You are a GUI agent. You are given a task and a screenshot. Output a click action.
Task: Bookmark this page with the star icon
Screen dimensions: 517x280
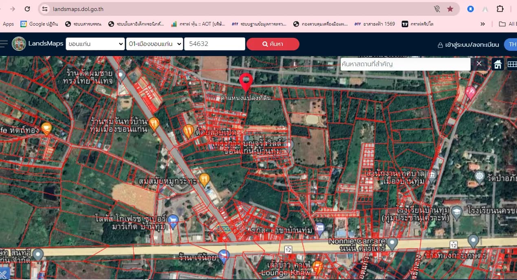(x=450, y=9)
